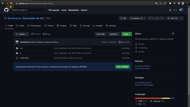Open the notifications bell
The width and height of the screenshot is (190, 107).
[x=170, y=10]
